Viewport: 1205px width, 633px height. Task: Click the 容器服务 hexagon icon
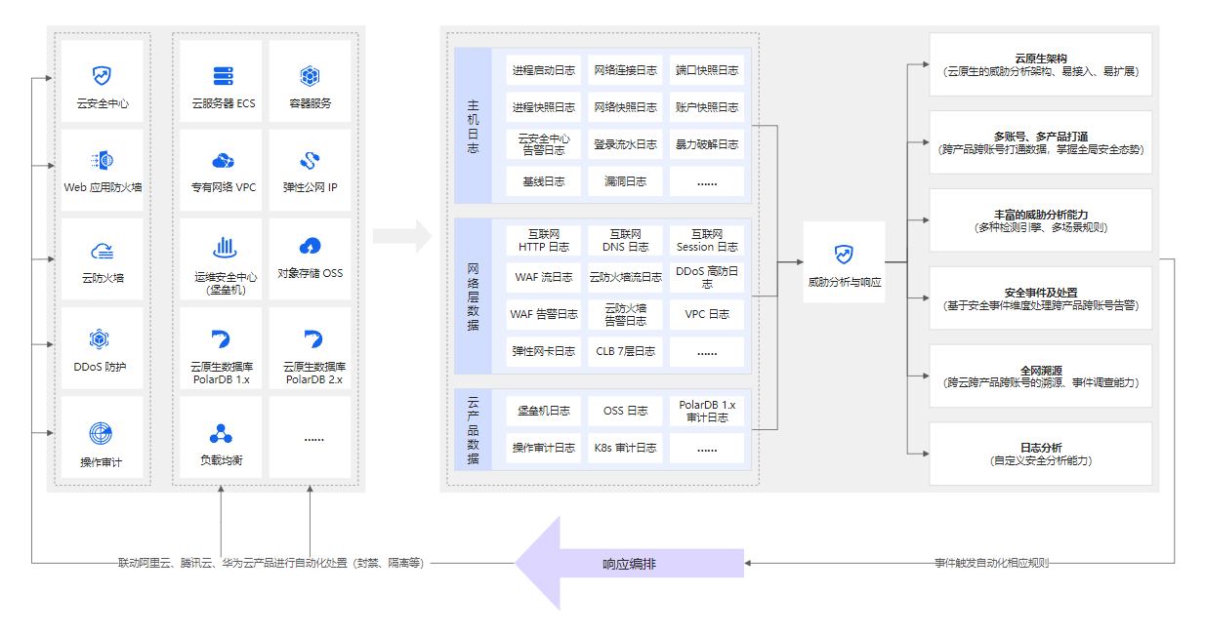[x=310, y=75]
